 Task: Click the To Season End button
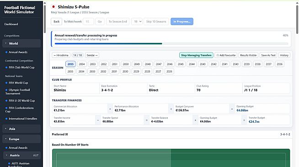[117, 21]
